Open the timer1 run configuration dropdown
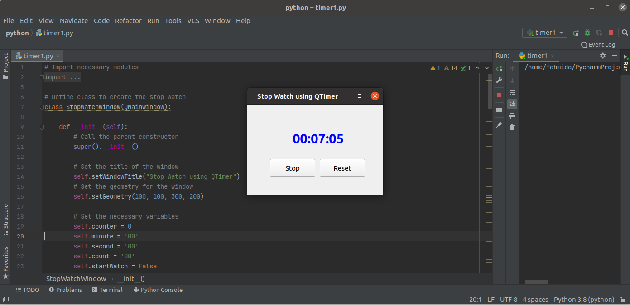This screenshot has width=630, height=305. pyautogui.click(x=545, y=33)
